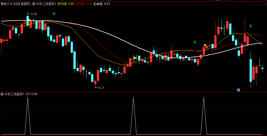This screenshot has width=267, height=136.
Task: Click first XG signal spike in lower pane
Action: (x=28, y=116)
